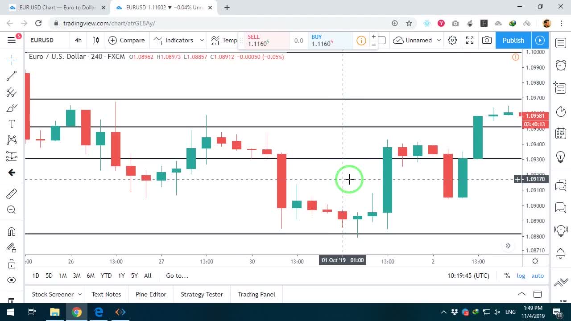Expand the Indicators dropdown arrow
Viewport: 571px width, 321px height.
202,40
